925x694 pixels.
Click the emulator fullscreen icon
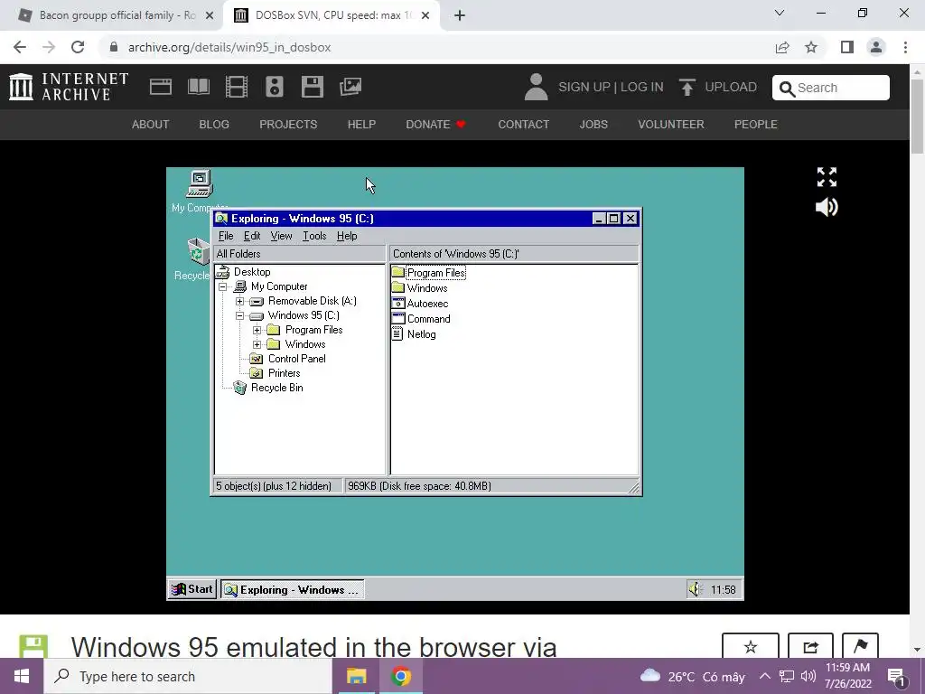(827, 177)
